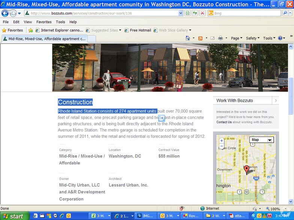Zoom out the map with minus button
Image resolution: width=294 pixels, height=220 pixels.
click(x=221, y=146)
